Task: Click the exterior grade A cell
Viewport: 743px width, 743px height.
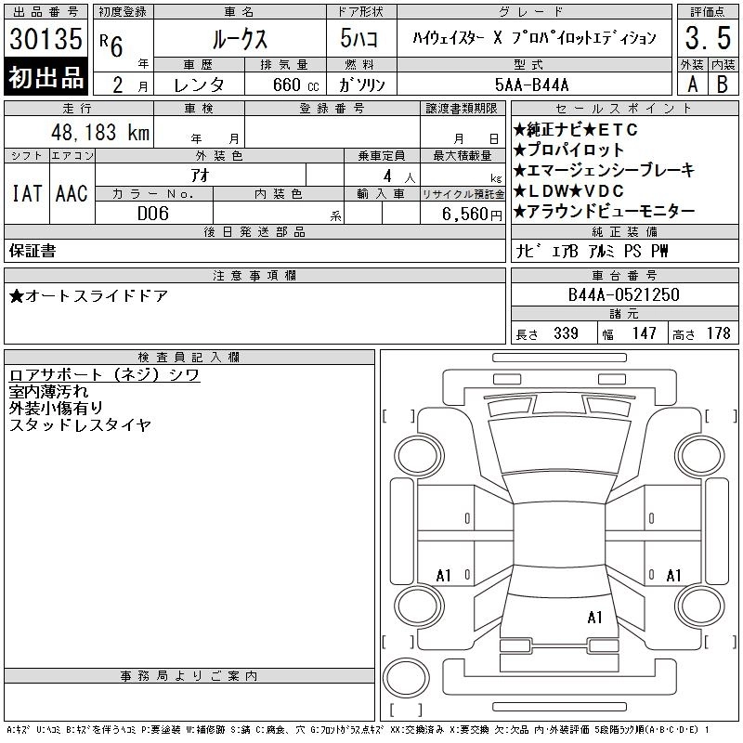Action: [x=691, y=83]
